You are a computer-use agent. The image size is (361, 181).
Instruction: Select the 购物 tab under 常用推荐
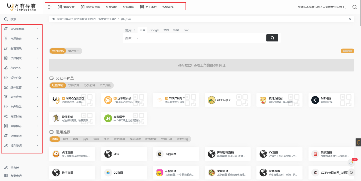tap(65, 139)
